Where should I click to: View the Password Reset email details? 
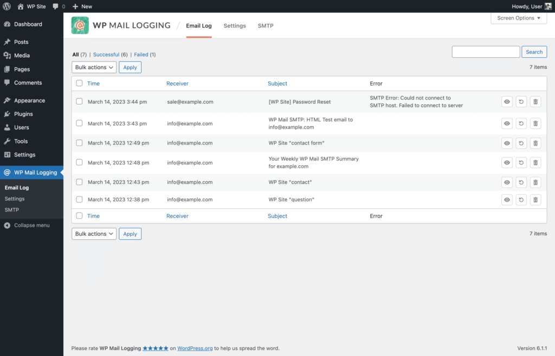coord(507,101)
